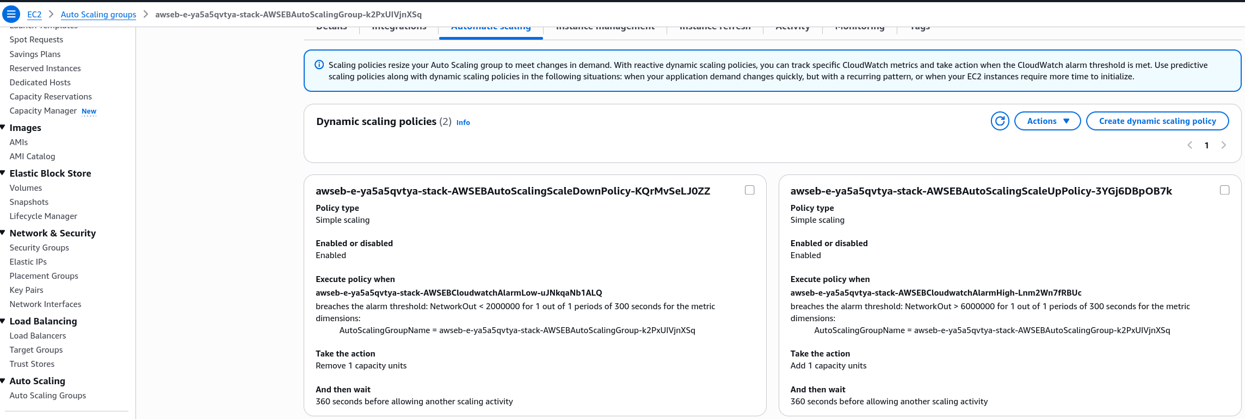Screen dimensions: 1245x419
Task: Go to next page of policies
Action: (1224, 145)
